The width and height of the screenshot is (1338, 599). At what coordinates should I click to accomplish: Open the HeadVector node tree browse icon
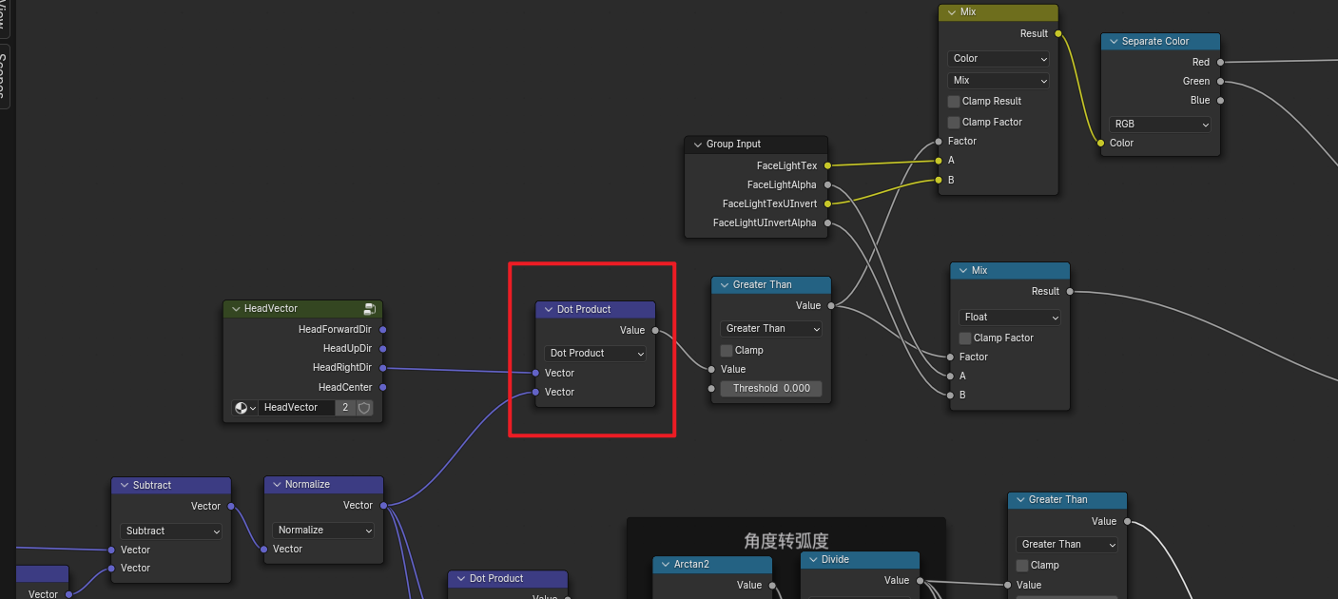(245, 408)
